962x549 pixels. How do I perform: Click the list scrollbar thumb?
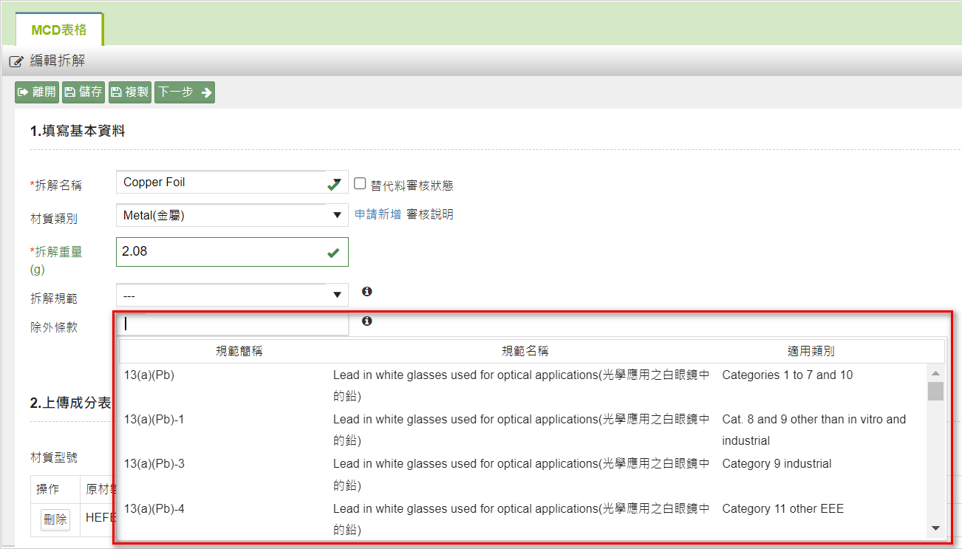[x=935, y=391]
